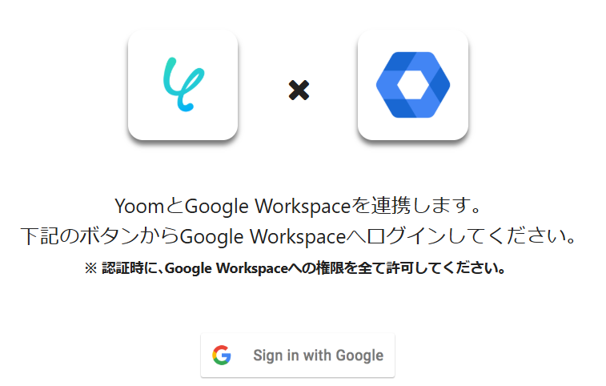
Task: Click the multicolor Google G logo
Action: [222, 355]
